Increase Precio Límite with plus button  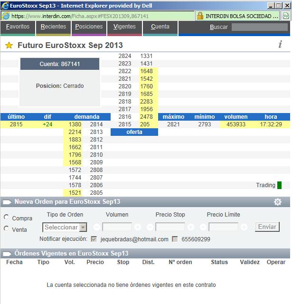coord(244,227)
